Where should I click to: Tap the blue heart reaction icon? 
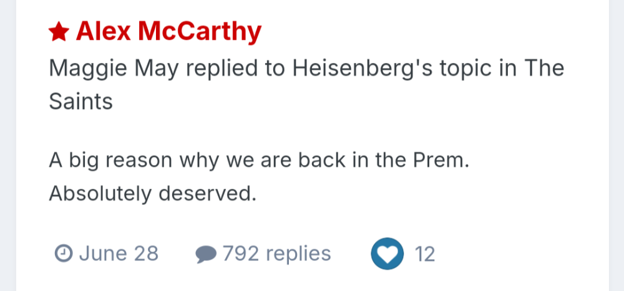387,254
